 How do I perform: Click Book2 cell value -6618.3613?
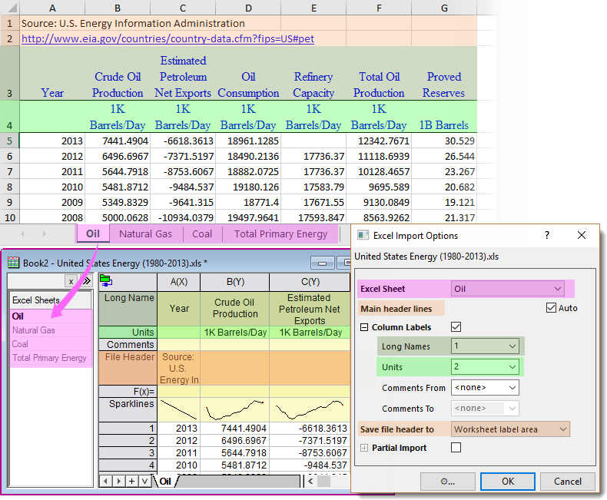310,429
